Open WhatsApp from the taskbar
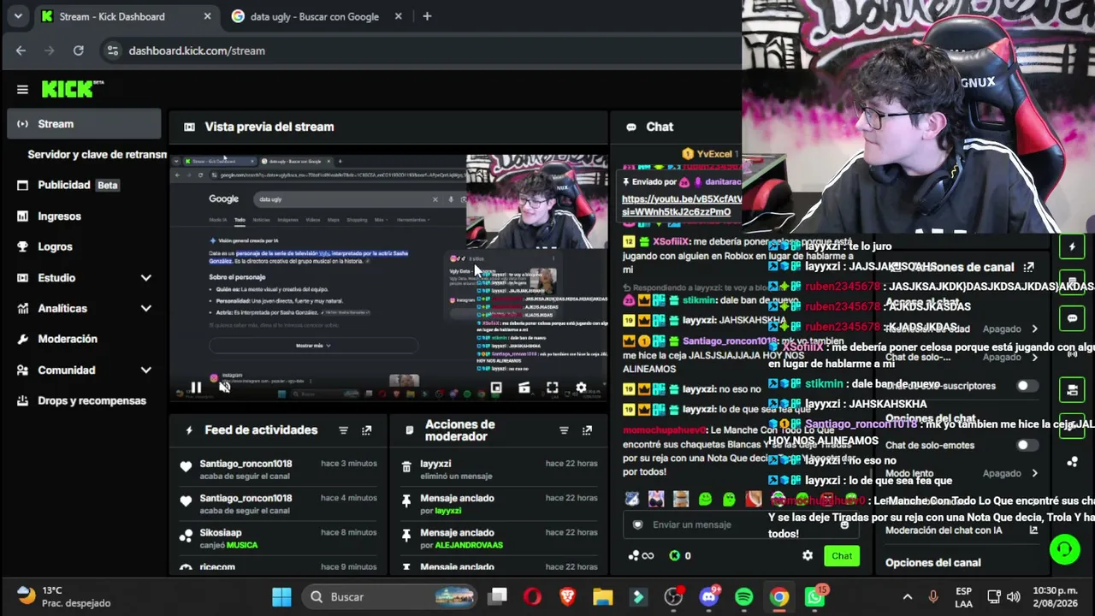1095x616 pixels. click(x=814, y=596)
